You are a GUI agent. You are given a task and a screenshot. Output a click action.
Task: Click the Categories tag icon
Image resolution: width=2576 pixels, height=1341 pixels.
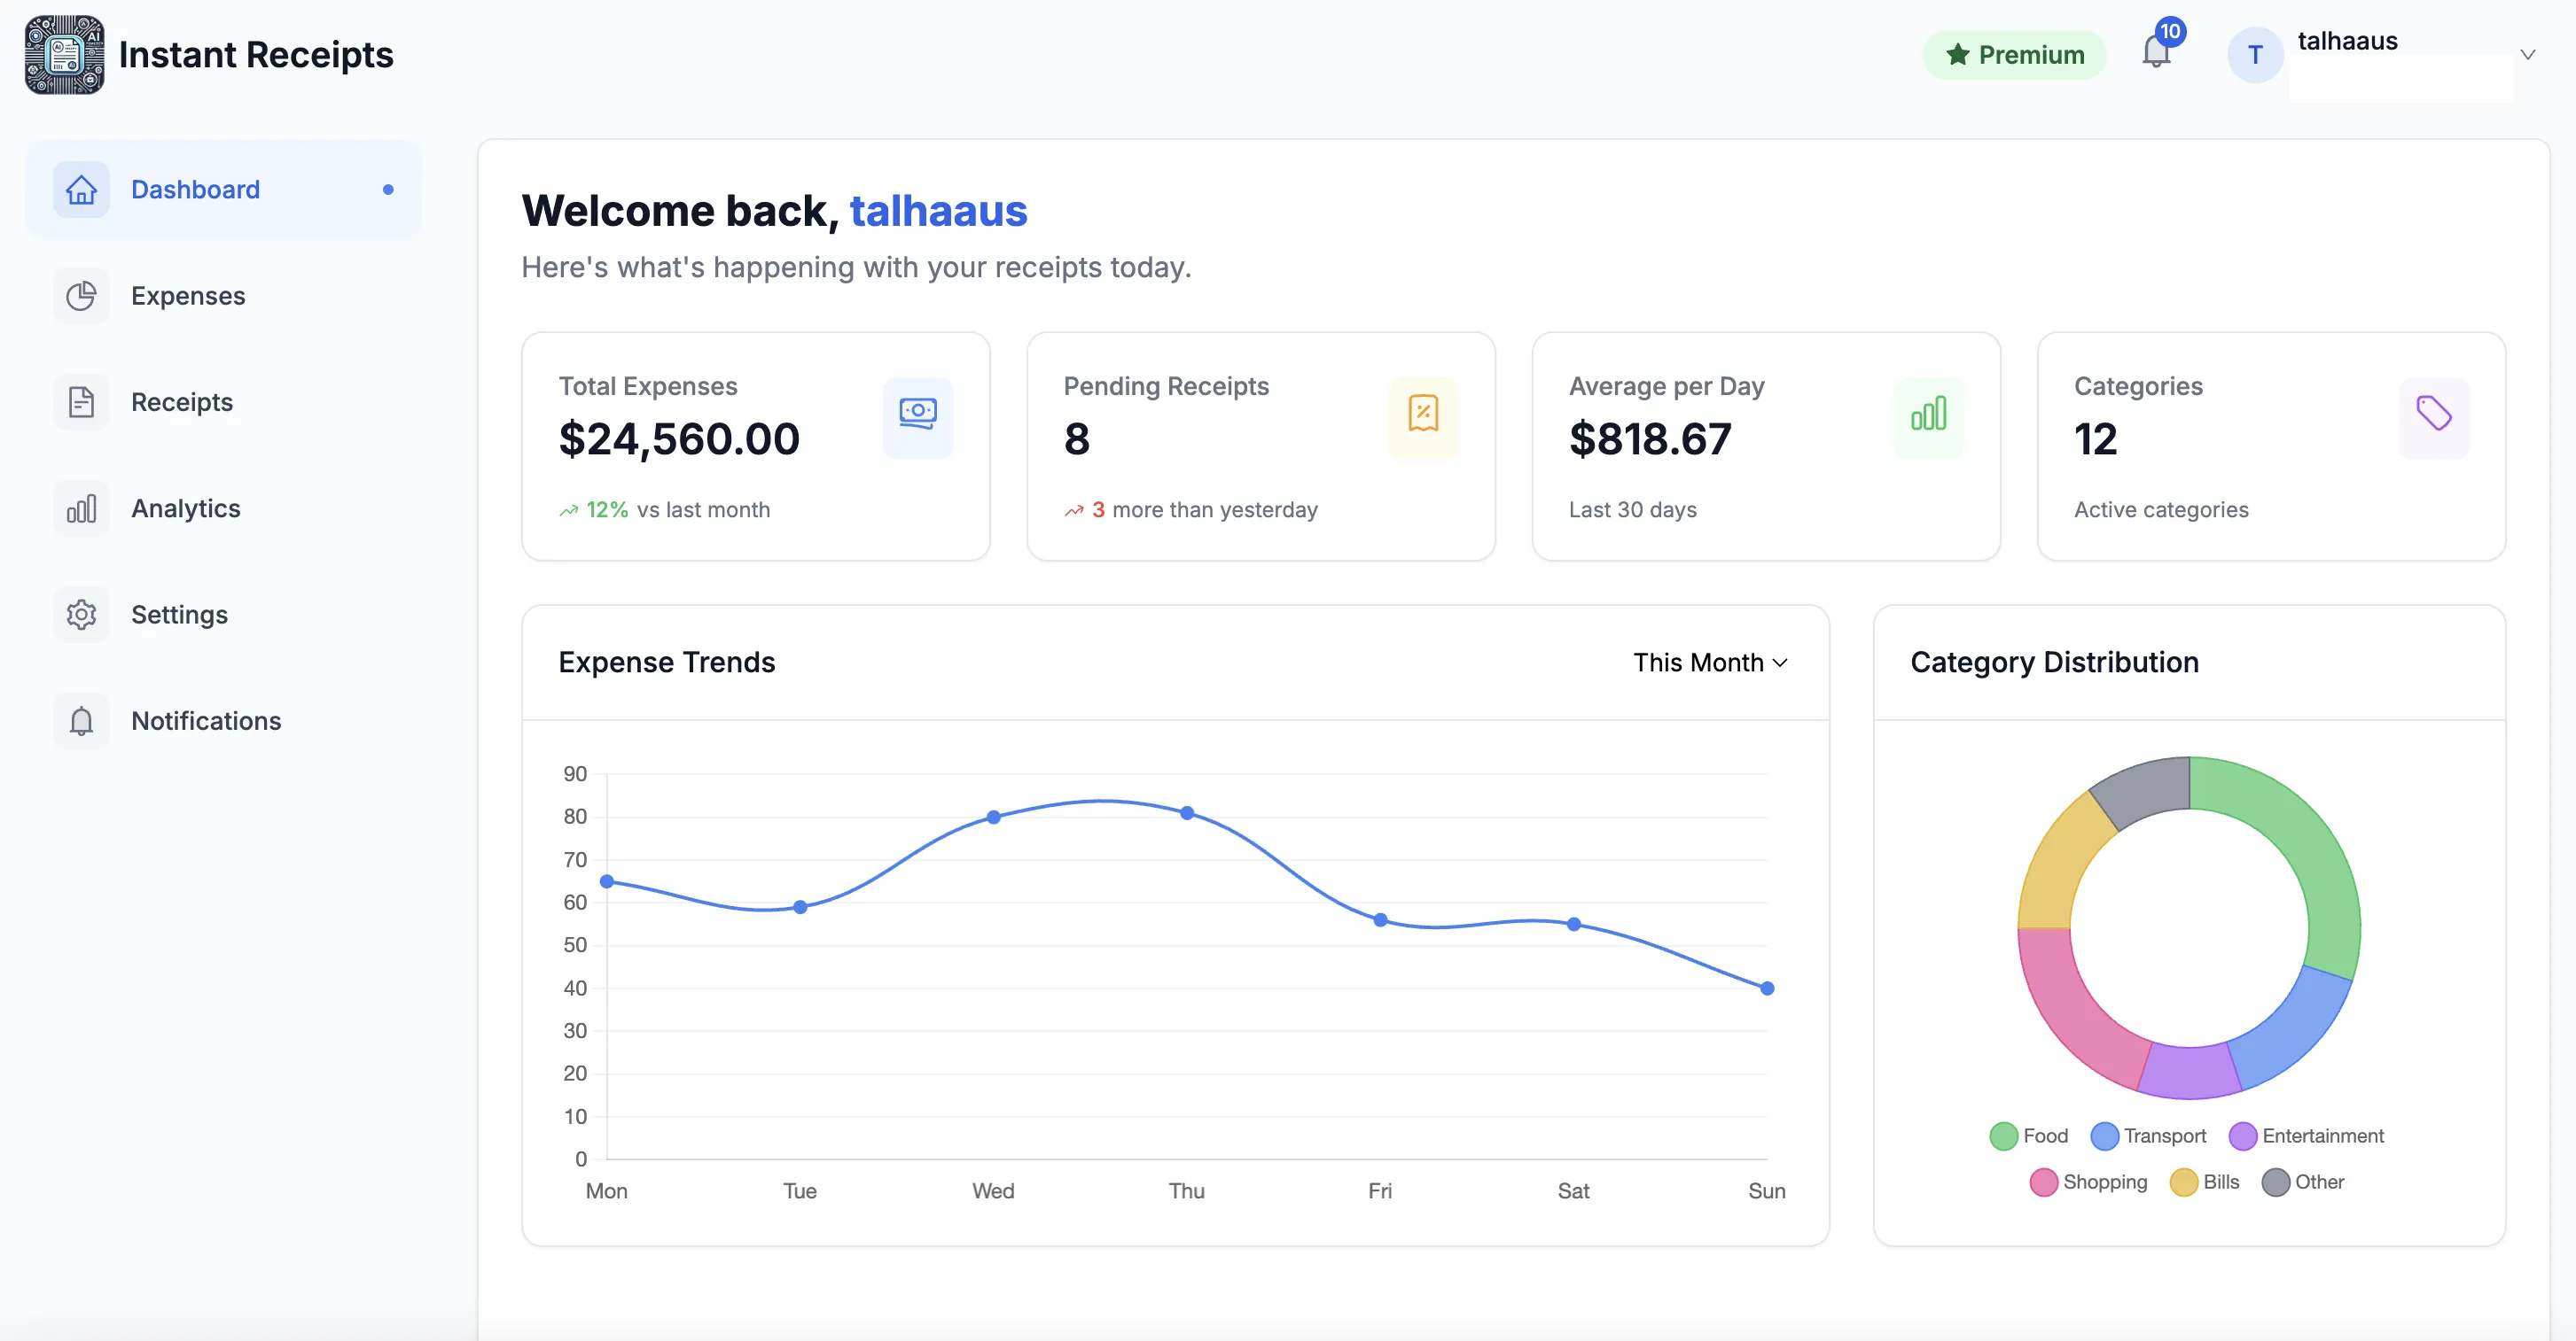(x=2433, y=415)
